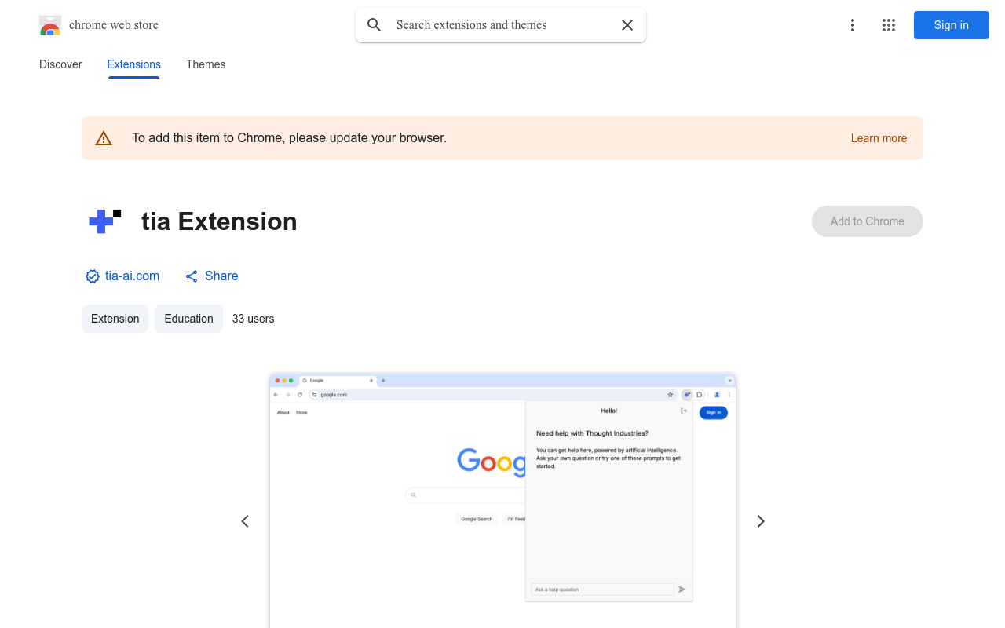Show the next screenshot with the right arrow
Screen dimensions: 1005x628
pyautogui.click(x=760, y=521)
